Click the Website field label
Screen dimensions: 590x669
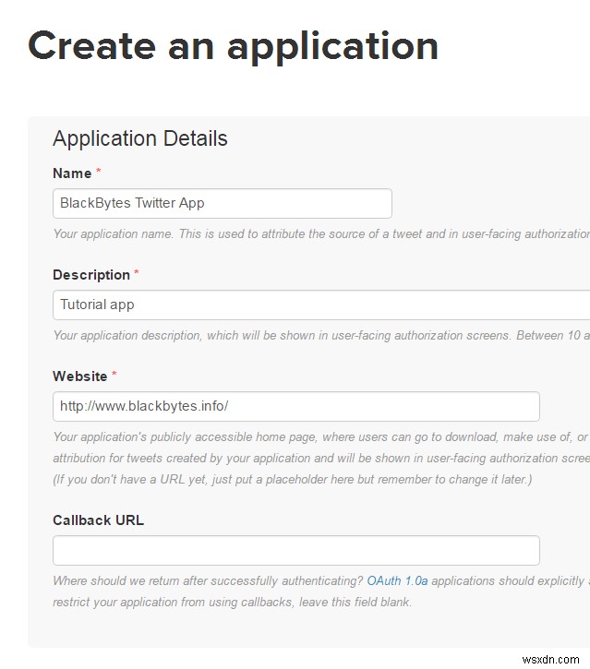click(x=79, y=376)
